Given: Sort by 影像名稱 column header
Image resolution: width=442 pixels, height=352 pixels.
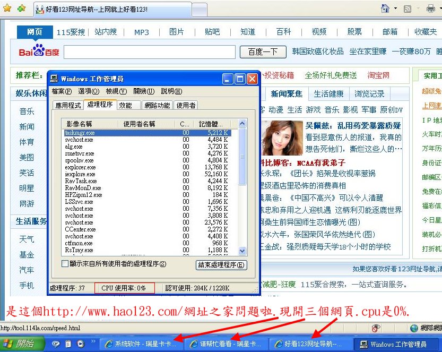Looking at the screenshot, I should coord(90,124).
